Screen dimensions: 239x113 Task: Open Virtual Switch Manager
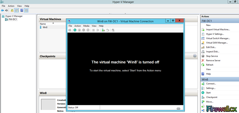click(218, 39)
